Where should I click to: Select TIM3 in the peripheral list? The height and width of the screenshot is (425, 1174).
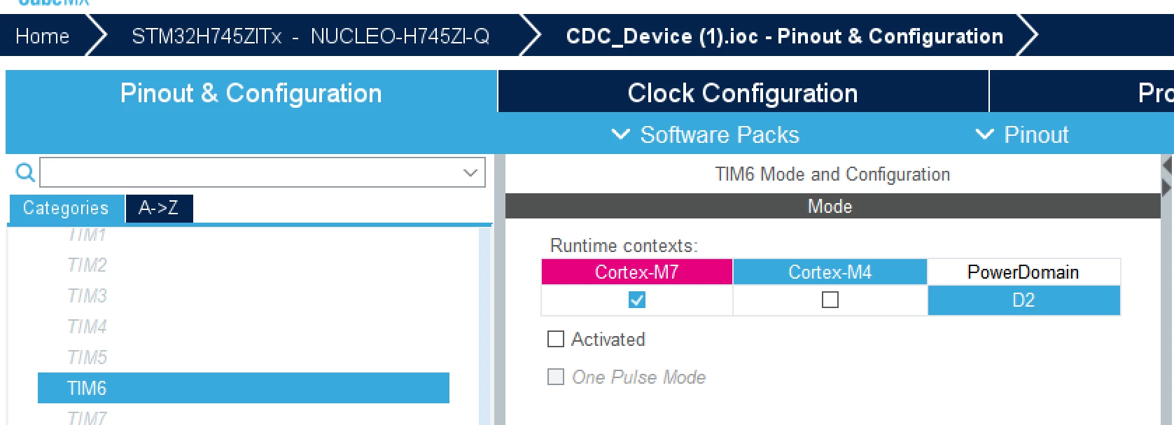coord(88,295)
